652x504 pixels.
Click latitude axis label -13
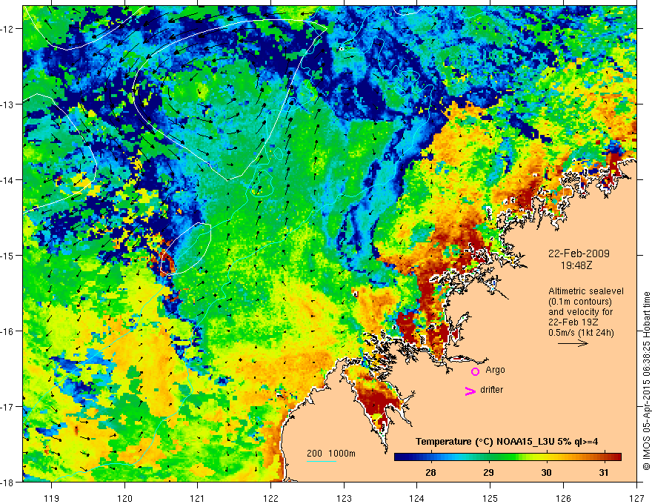8,105
